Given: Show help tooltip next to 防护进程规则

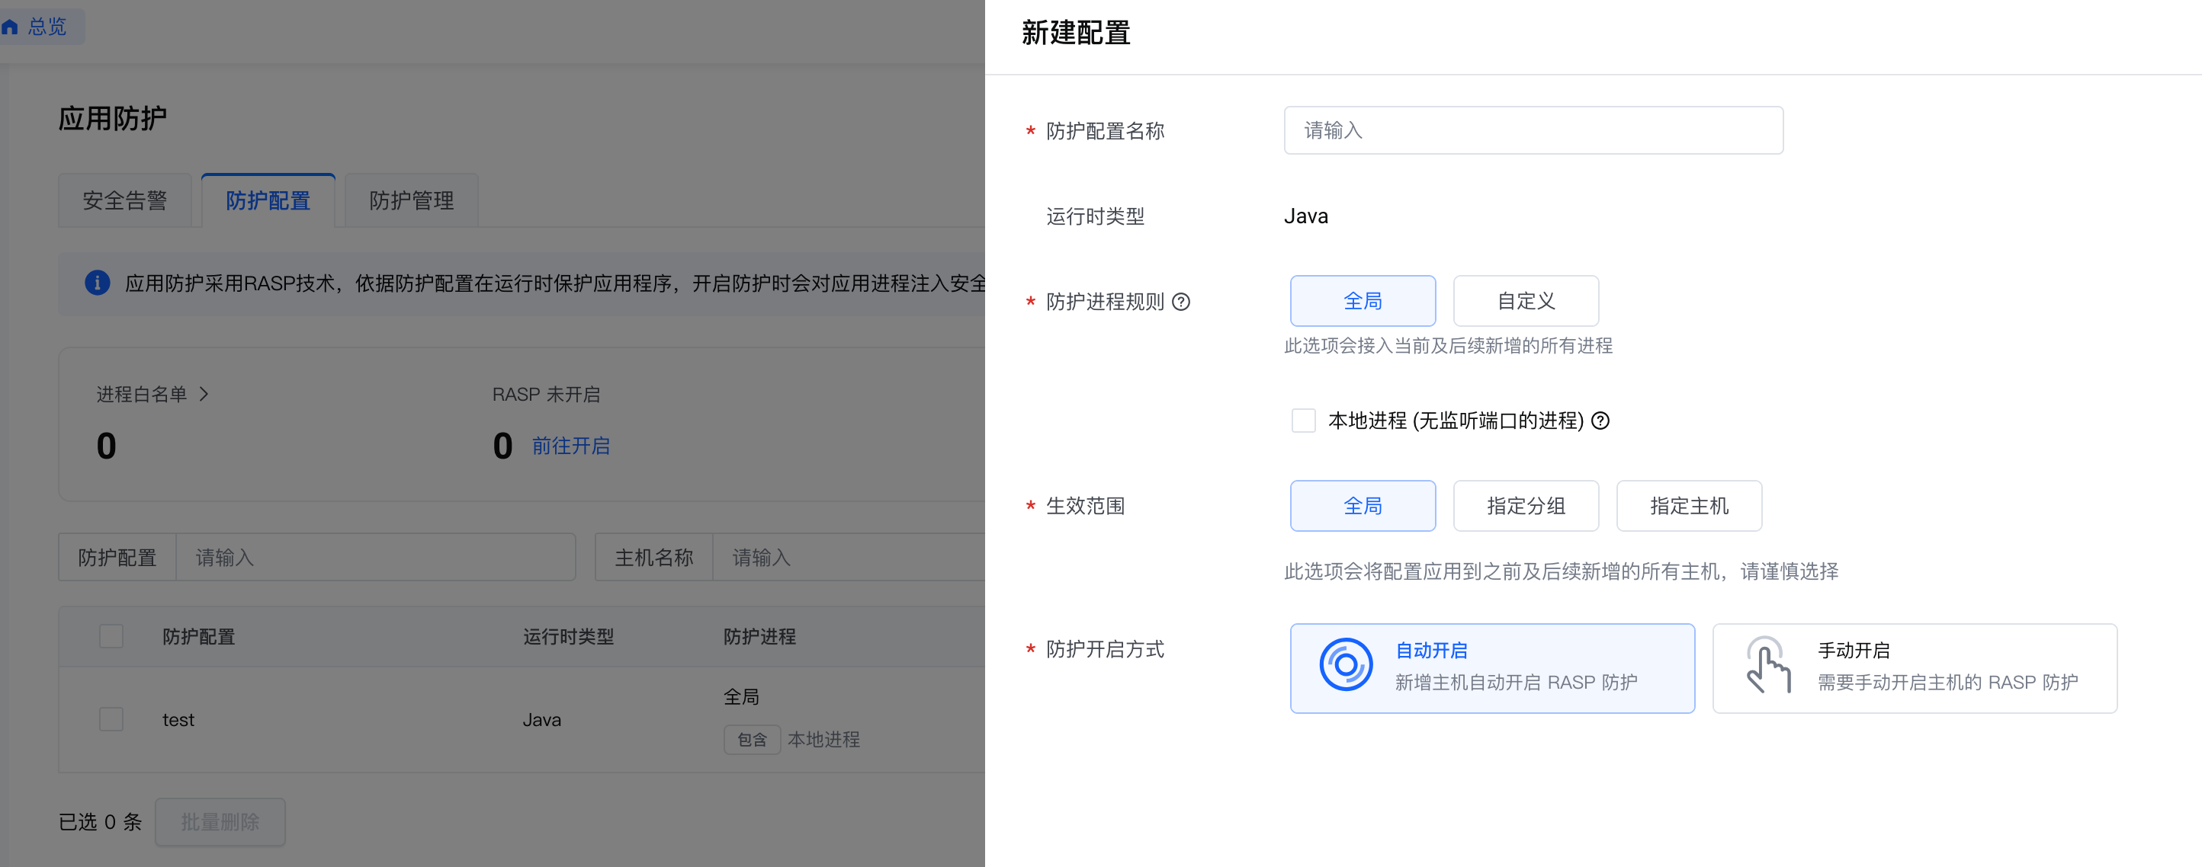Looking at the screenshot, I should [x=1180, y=302].
